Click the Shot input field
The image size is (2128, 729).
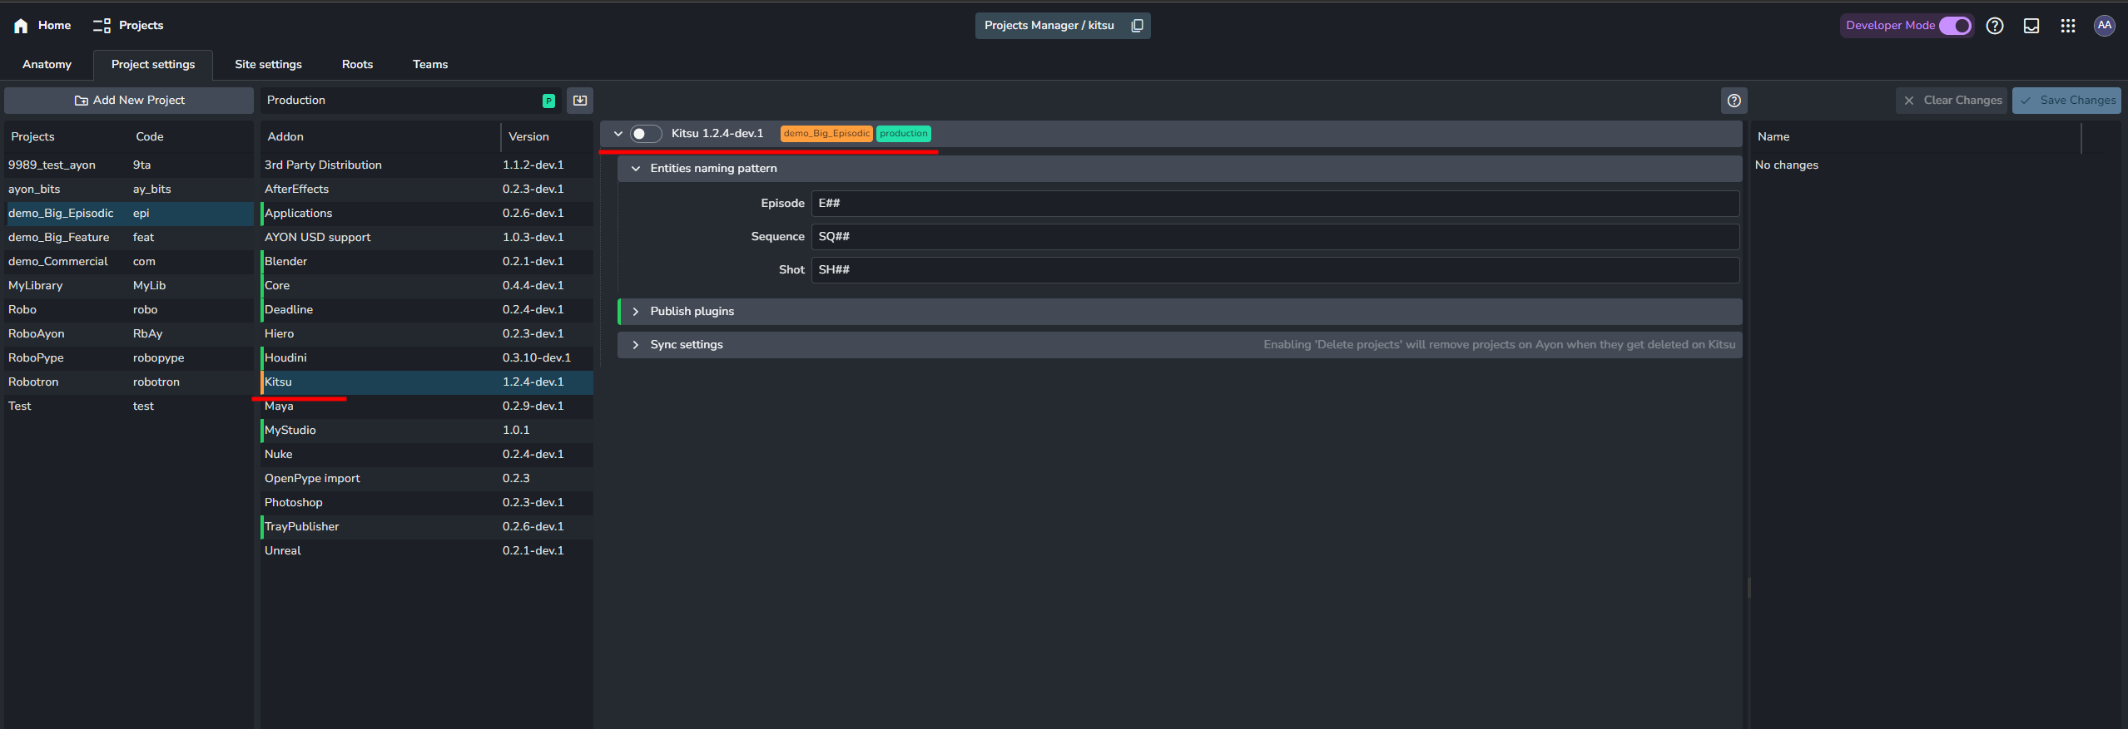click(x=1275, y=270)
